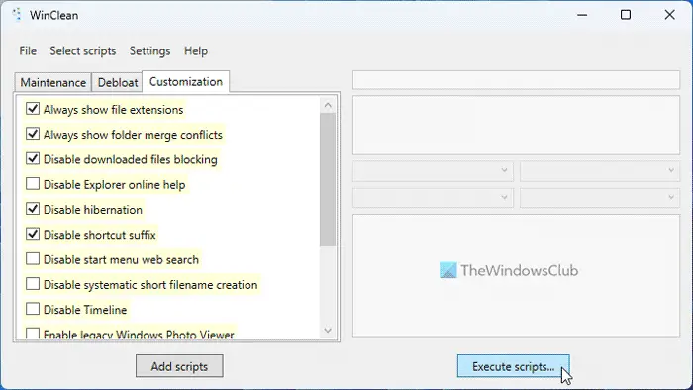The image size is (693, 390).
Task: Click the Execute scripts button
Action: [x=513, y=366]
